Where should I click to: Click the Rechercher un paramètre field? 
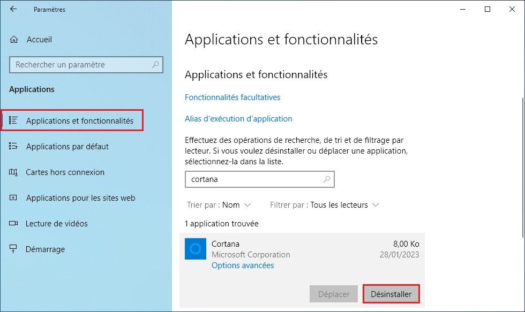(86, 65)
